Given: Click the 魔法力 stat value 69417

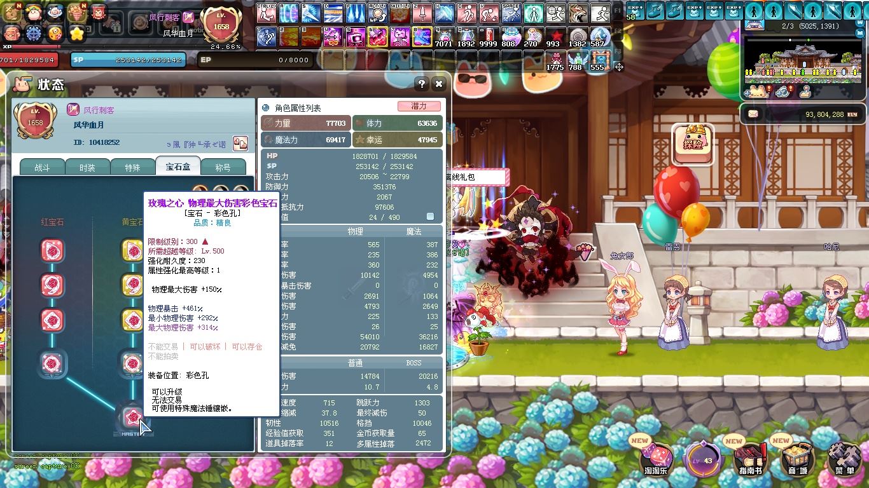Looking at the screenshot, I should pos(335,140).
